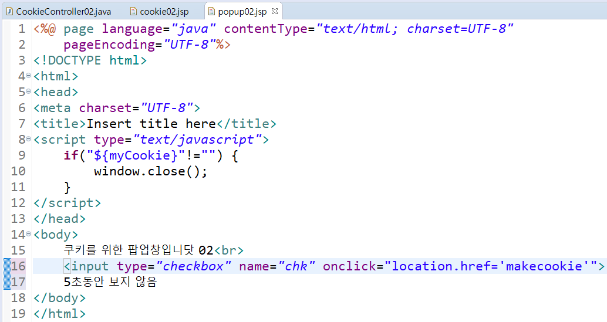
Task: Collapse the head tag fold on line 5
Action: [28, 91]
